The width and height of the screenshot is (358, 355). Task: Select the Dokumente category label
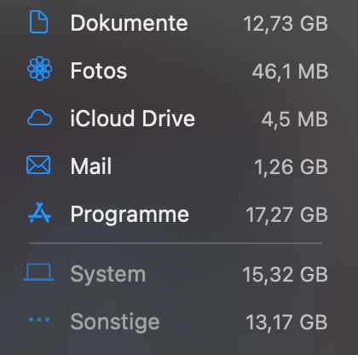[129, 23]
